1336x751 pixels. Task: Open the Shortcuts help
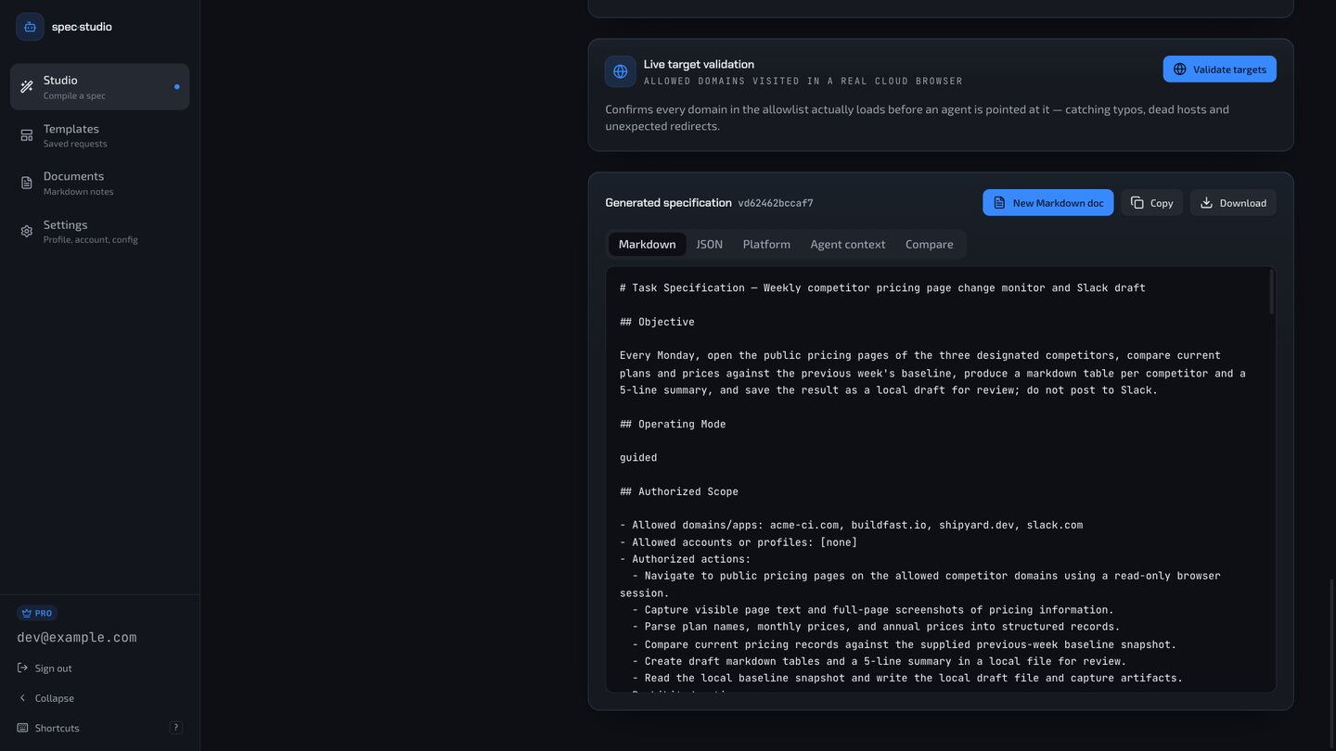pyautogui.click(x=99, y=728)
